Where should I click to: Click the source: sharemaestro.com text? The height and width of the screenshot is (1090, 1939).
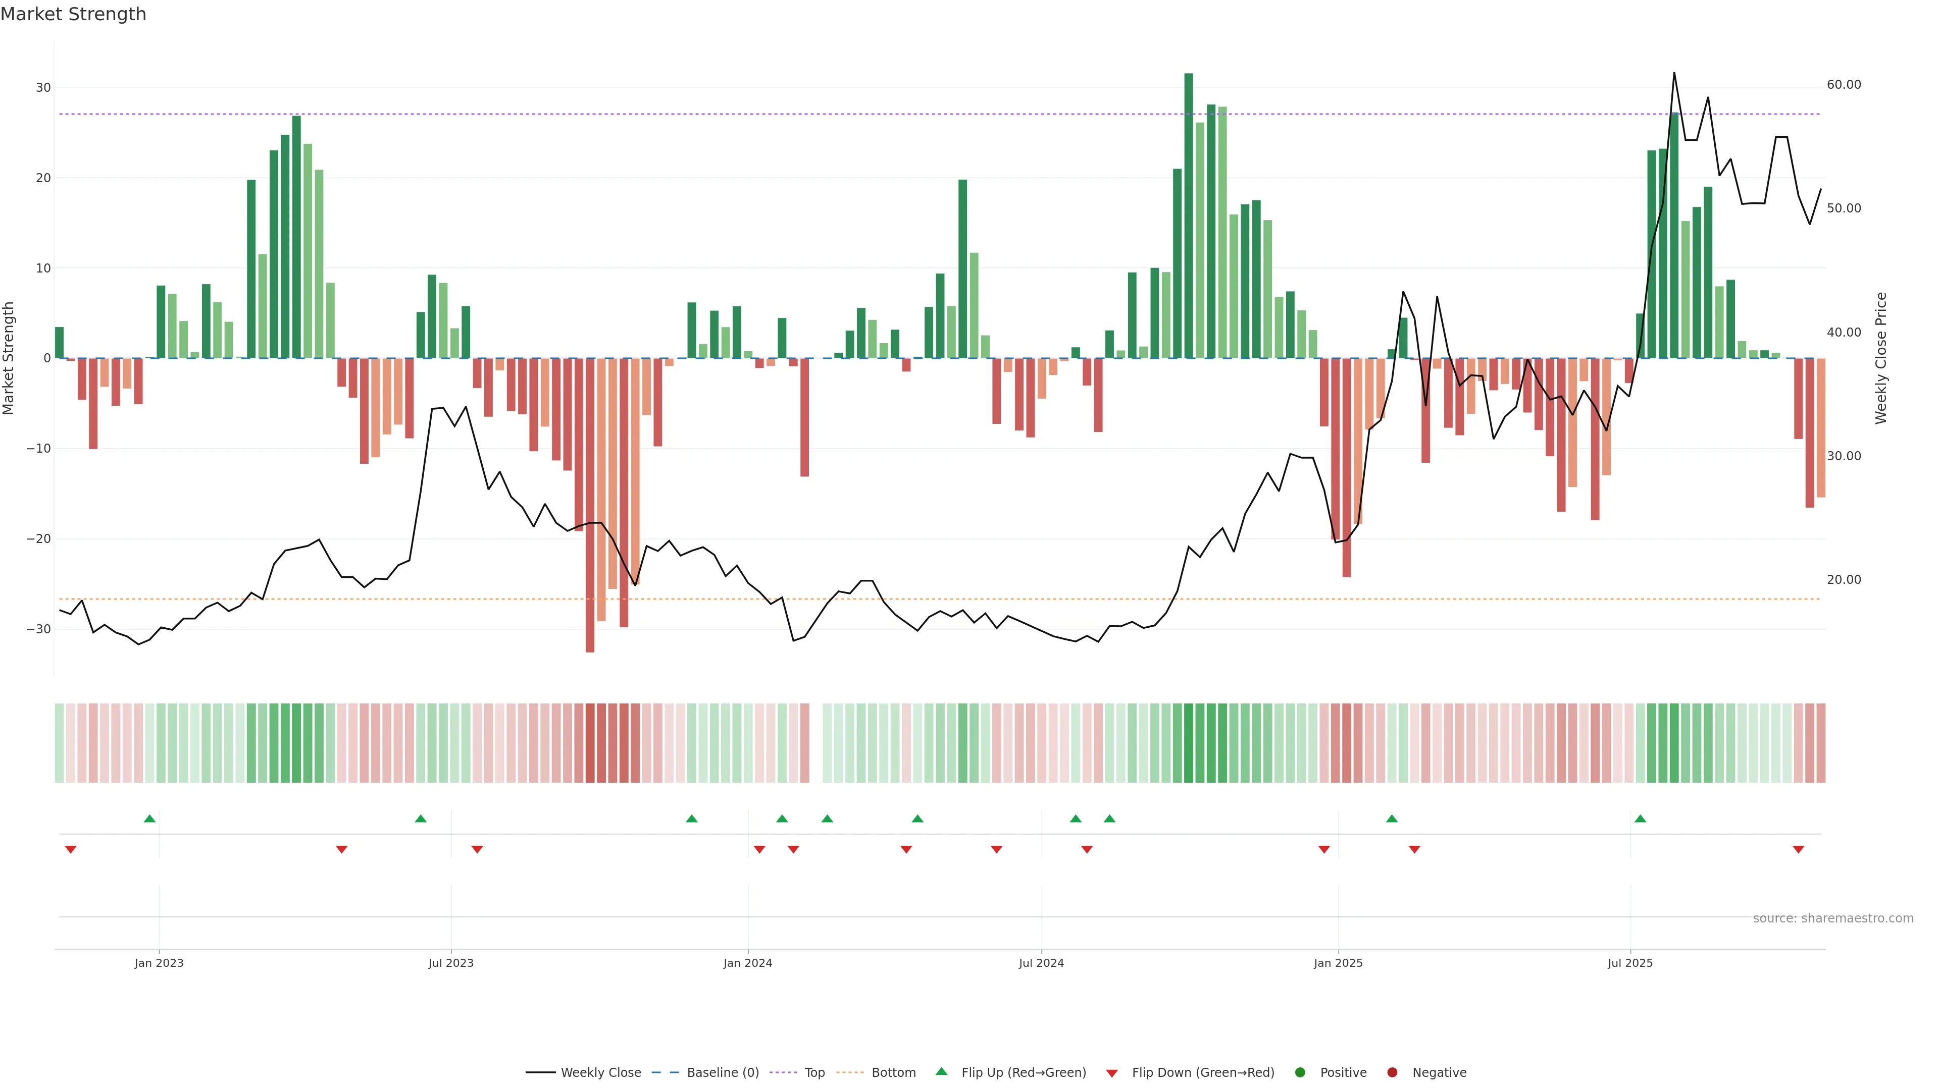pyautogui.click(x=1833, y=918)
